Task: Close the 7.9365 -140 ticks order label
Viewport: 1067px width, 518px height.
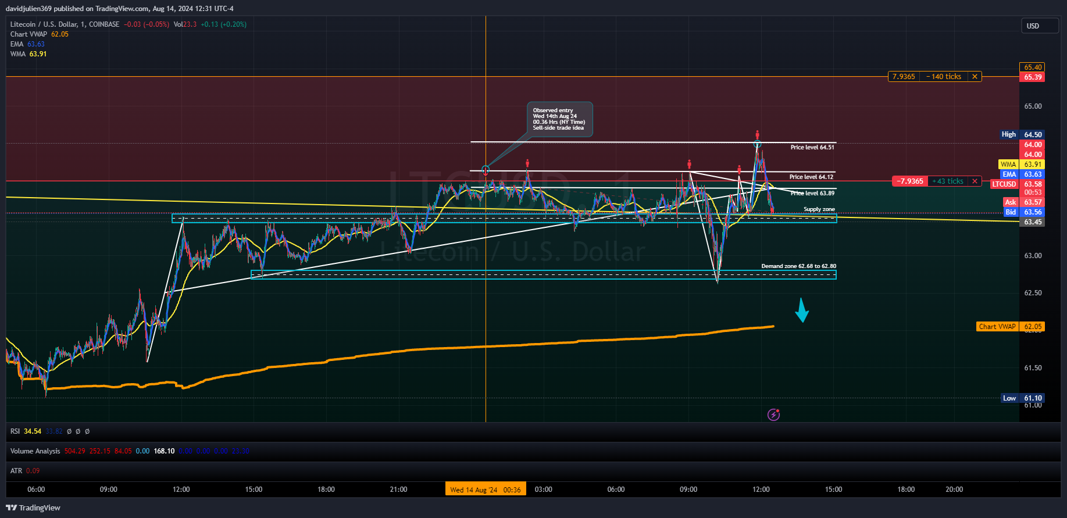Action: coord(975,77)
